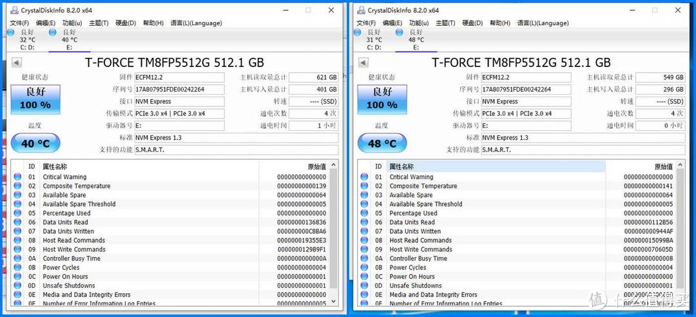Click Host Read Commands orb, 40 °C window
Screen dimensions: 696x317
point(17,240)
